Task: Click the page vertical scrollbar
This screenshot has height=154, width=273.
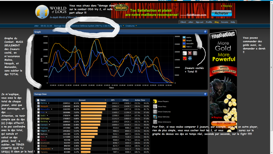Action: [x=271, y=67]
